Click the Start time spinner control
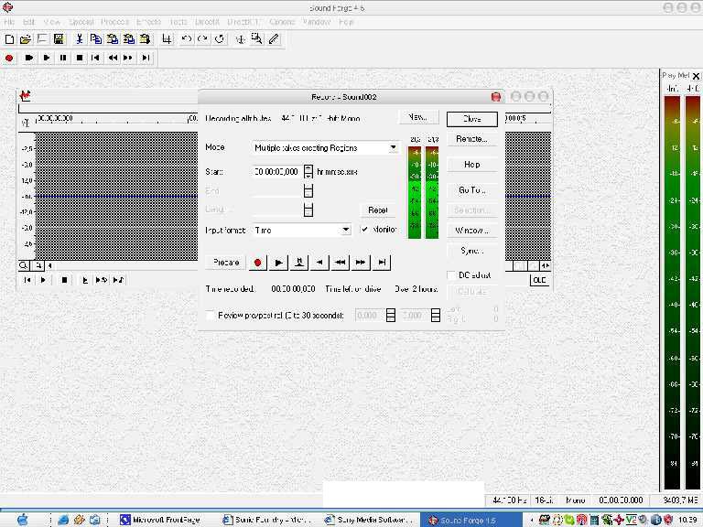 pyautogui.click(x=308, y=171)
